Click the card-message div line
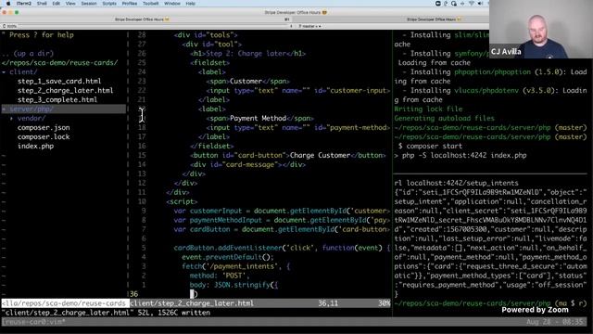 [x=247, y=165]
